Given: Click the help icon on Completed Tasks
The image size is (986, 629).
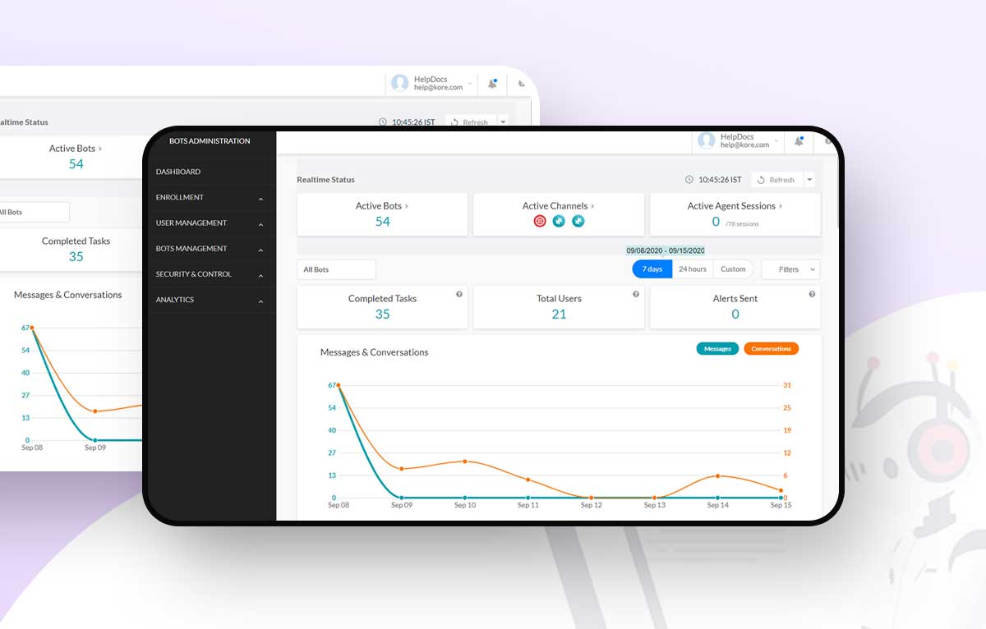Looking at the screenshot, I should tap(459, 294).
